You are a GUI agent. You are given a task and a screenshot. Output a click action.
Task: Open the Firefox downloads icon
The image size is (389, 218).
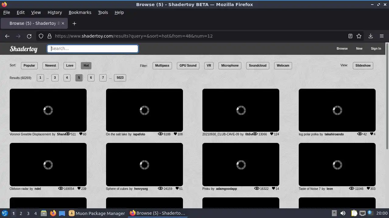click(371, 36)
